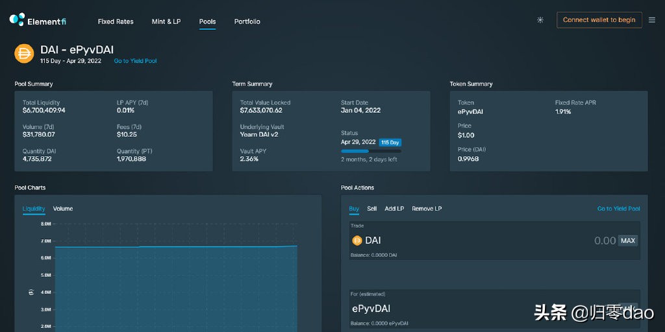Follow Go to Yield Pool link under title
The width and height of the screenshot is (665, 332).
[135, 61]
